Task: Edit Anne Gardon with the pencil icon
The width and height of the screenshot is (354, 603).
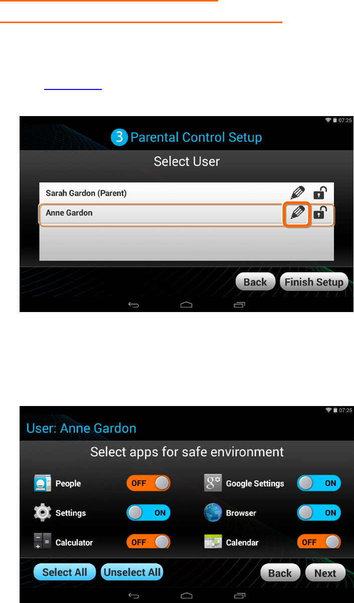Action: coord(297,214)
